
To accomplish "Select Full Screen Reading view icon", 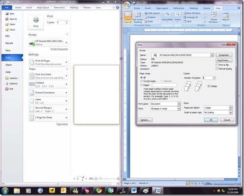I will coord(138,17).
